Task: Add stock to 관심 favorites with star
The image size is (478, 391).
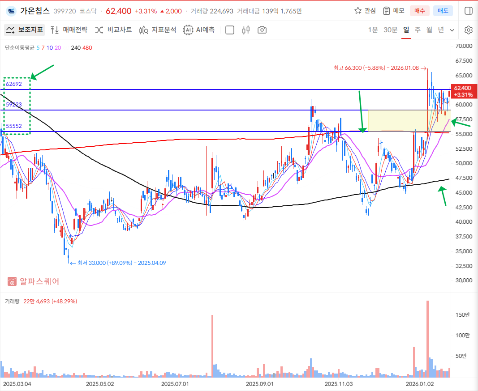Action: [x=365, y=11]
